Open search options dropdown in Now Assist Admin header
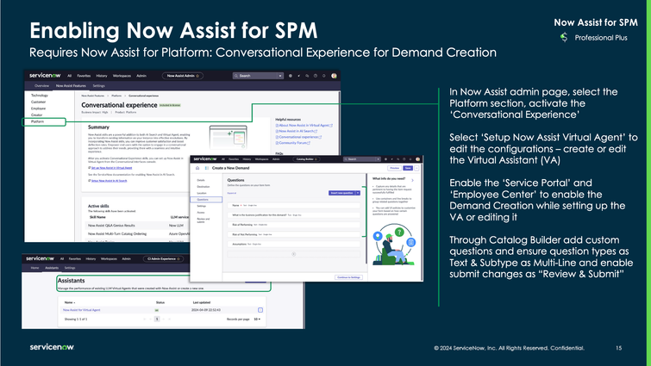 click(280, 76)
